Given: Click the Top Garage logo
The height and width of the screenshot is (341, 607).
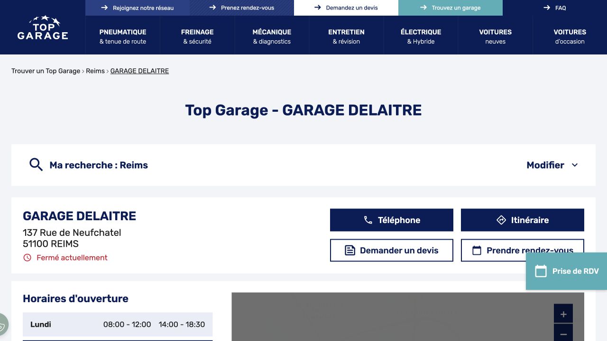Looking at the screenshot, I should pyautogui.click(x=43, y=27).
